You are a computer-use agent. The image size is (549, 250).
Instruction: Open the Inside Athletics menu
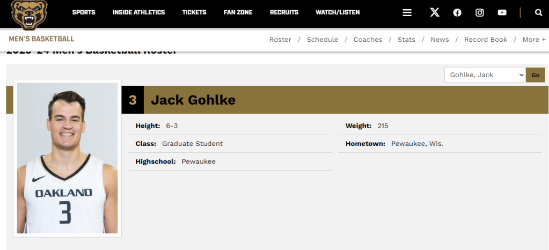coord(138,12)
